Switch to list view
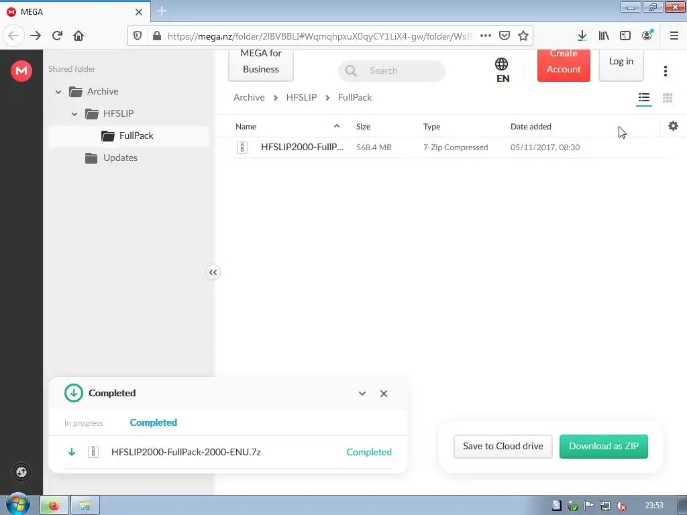Screen dimensions: 687x515 (x=643, y=98)
